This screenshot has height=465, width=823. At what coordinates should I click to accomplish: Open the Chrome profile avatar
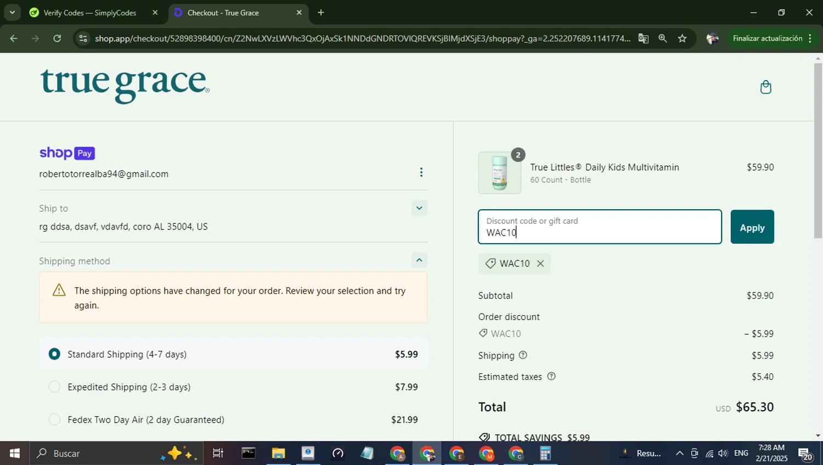coord(712,38)
